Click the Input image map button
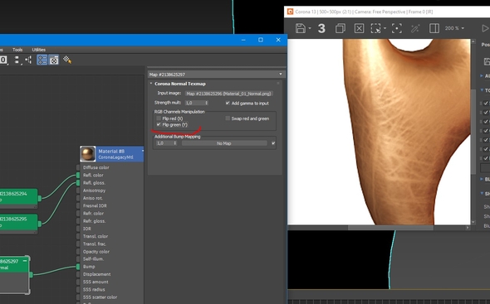The height and width of the screenshot is (304, 490). pos(229,94)
